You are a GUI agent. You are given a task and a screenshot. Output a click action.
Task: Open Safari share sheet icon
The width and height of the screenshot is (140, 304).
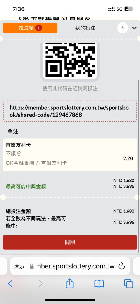[70, 284]
